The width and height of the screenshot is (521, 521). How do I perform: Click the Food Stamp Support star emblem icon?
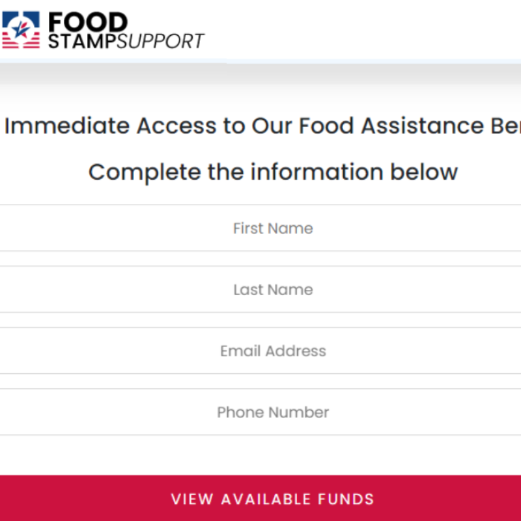click(21, 30)
